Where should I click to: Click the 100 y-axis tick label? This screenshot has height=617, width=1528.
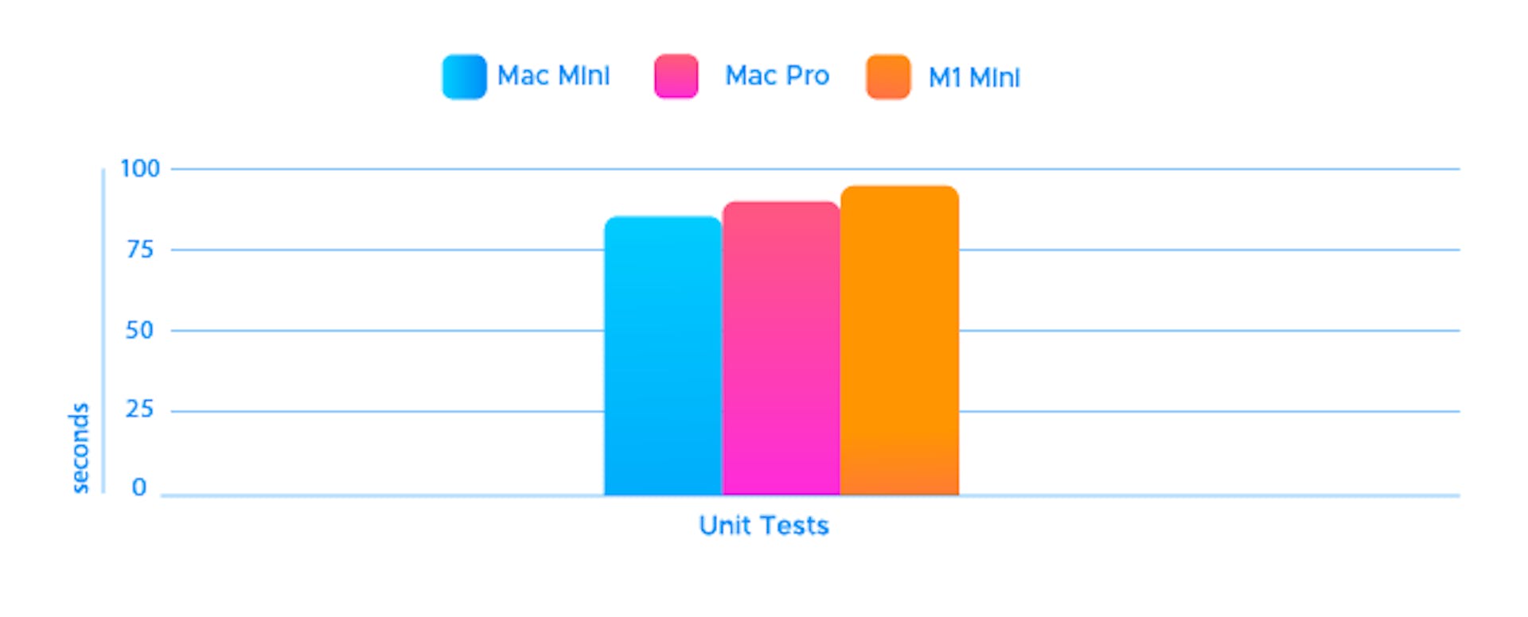click(x=140, y=169)
